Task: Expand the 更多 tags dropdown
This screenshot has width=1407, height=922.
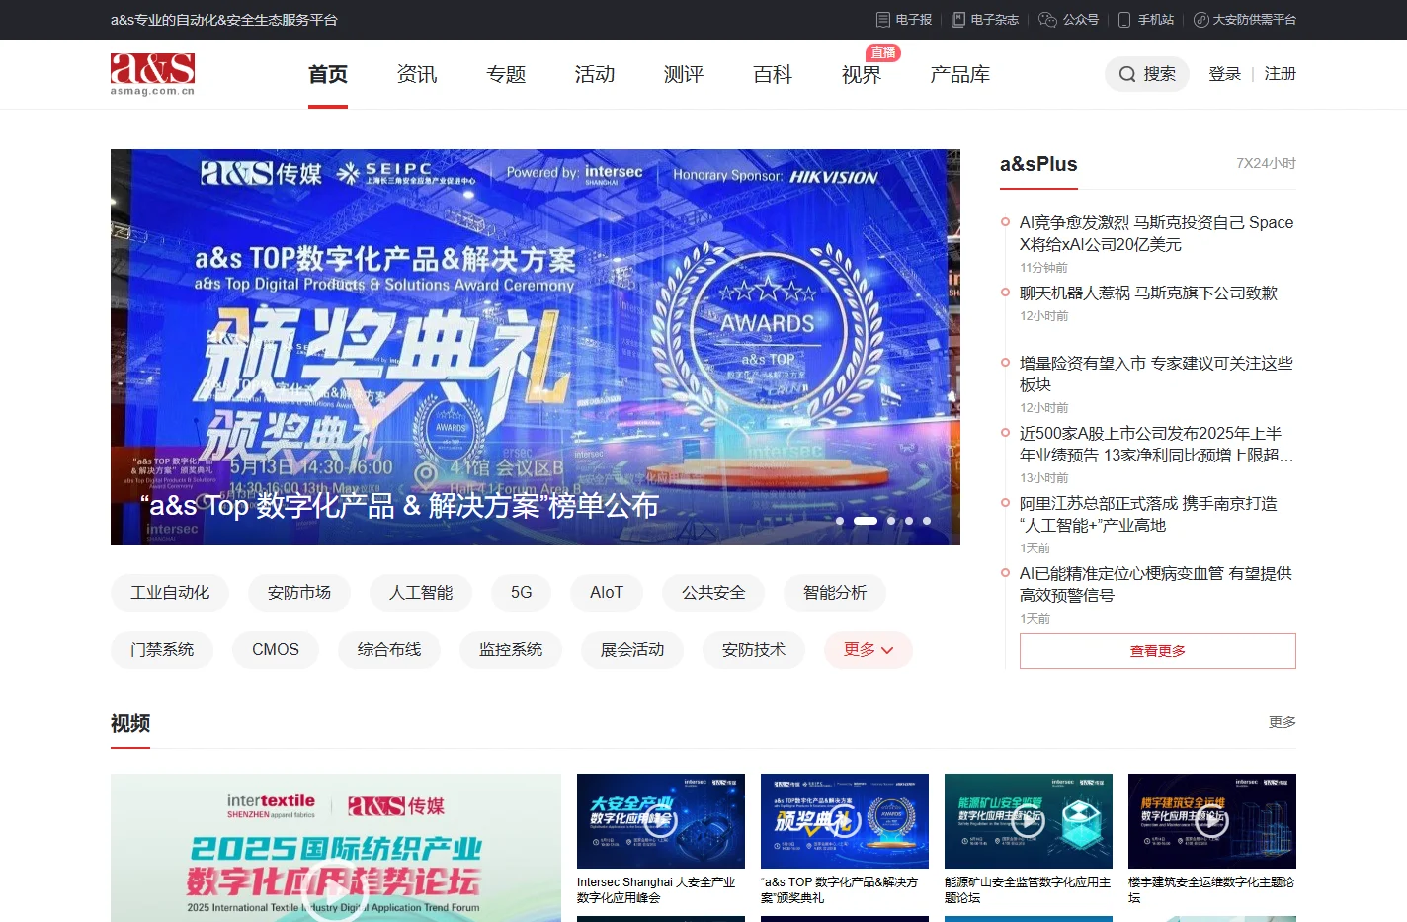Action: 869,650
